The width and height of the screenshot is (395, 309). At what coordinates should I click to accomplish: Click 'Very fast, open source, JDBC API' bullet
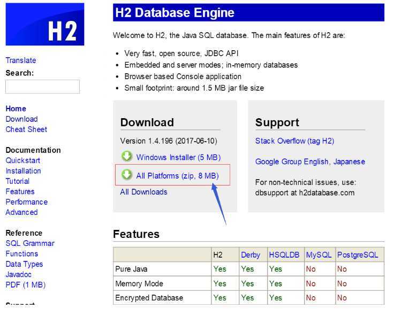(x=181, y=53)
